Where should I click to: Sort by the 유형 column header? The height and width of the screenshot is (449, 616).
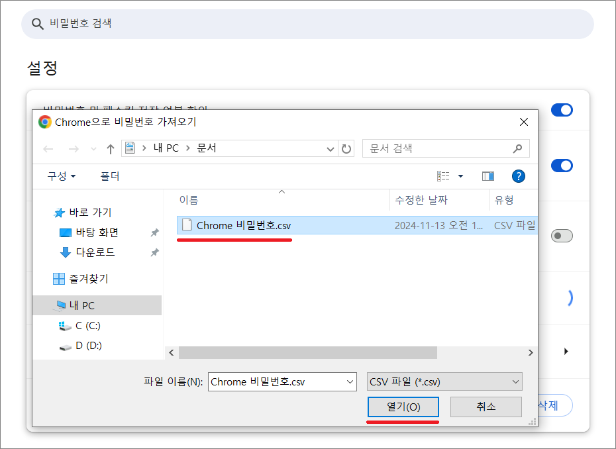[504, 200]
